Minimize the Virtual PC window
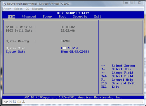The height and width of the screenshot is (106, 146). (x=126, y=2)
